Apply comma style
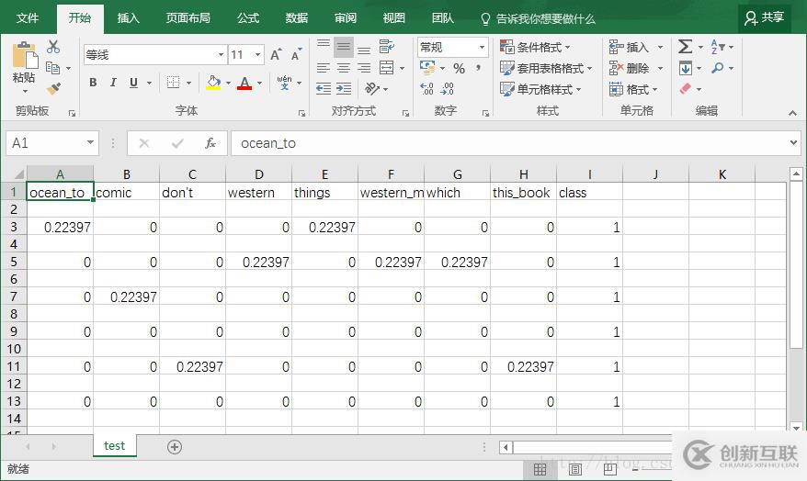 [x=479, y=68]
